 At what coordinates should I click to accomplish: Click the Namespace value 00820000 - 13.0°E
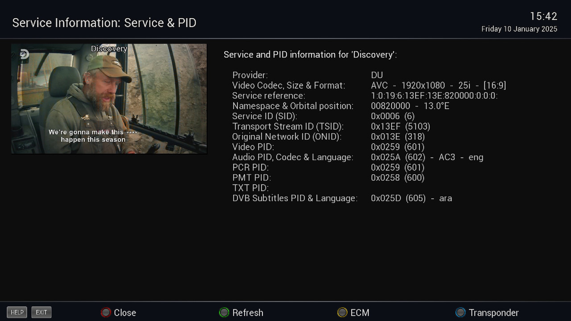(410, 106)
